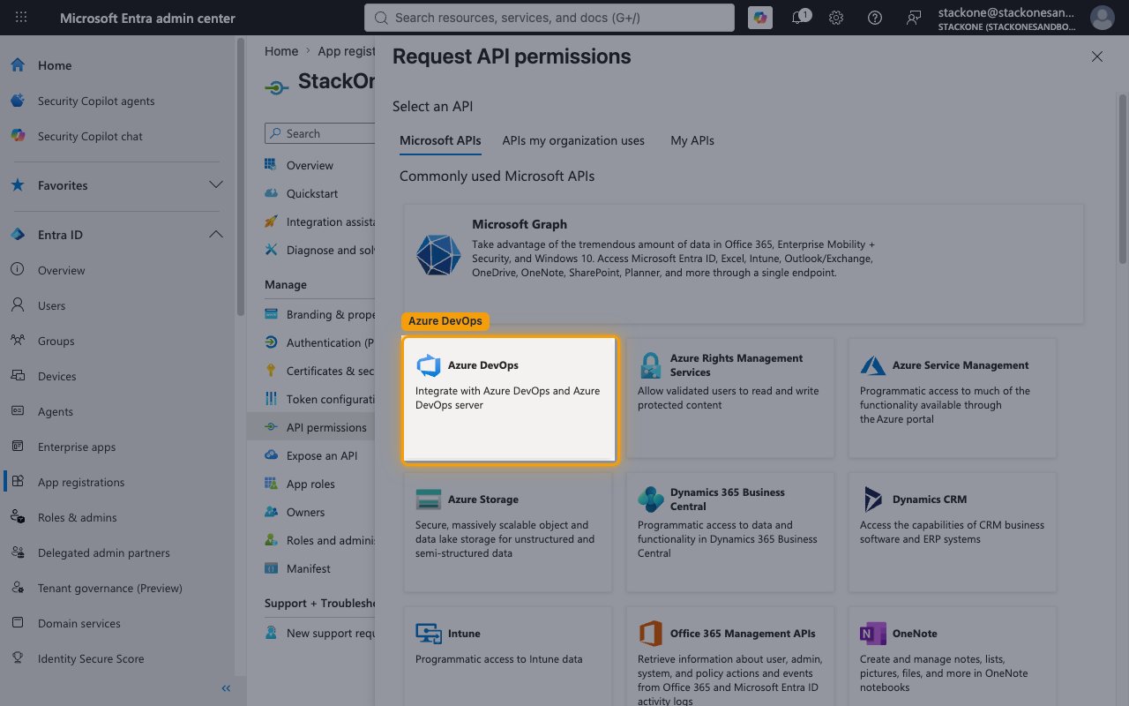Open Certificates & secrets menu item
This screenshot has width=1129, height=706.
point(330,371)
